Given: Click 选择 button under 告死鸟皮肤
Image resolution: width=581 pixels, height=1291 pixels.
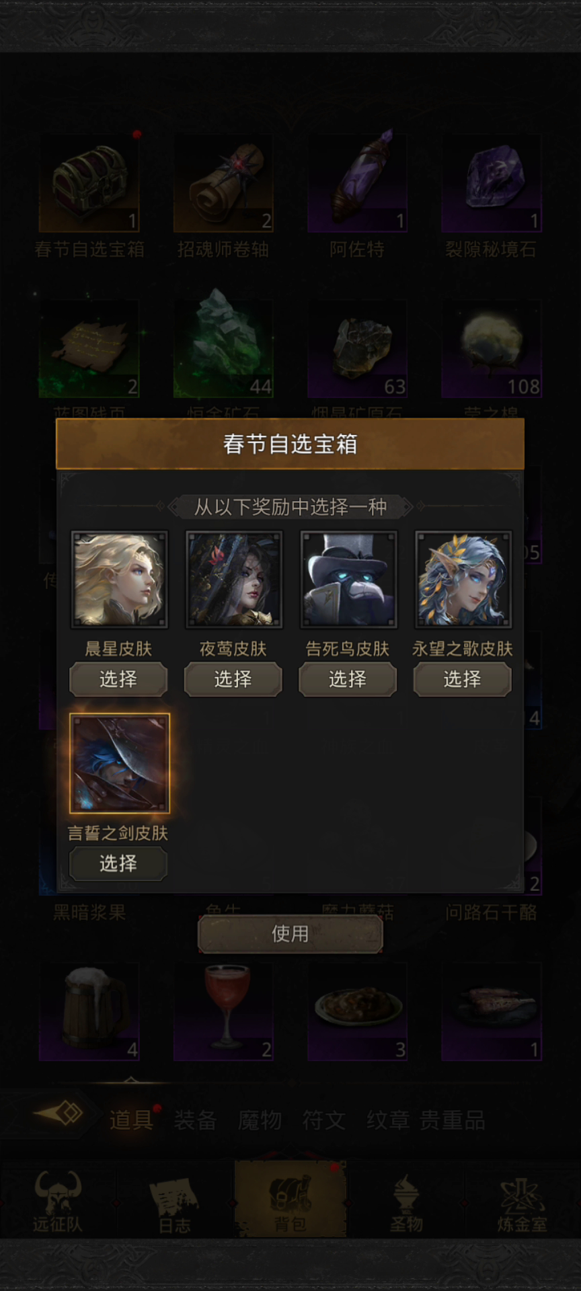Looking at the screenshot, I should click(348, 679).
